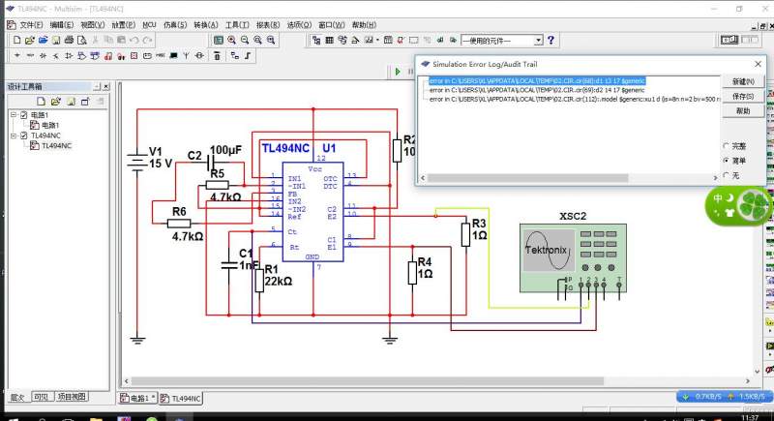Click New page icon in Design Toolbox
This screenshot has width=774, height=421.
click(x=41, y=102)
